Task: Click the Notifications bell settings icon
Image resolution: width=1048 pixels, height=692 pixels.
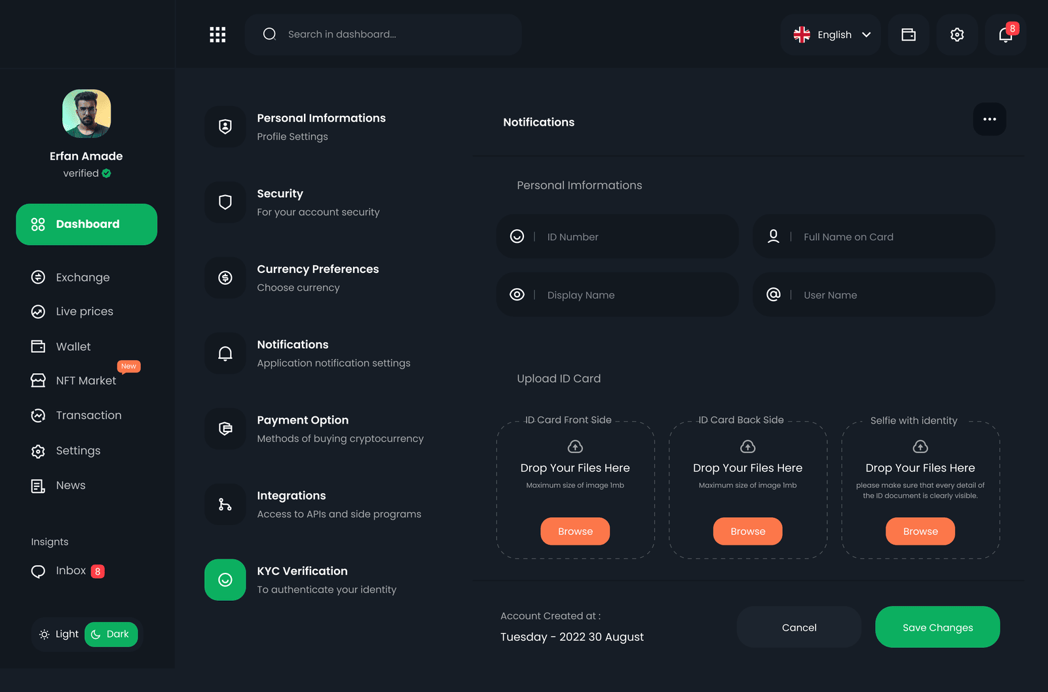Action: pos(225,354)
